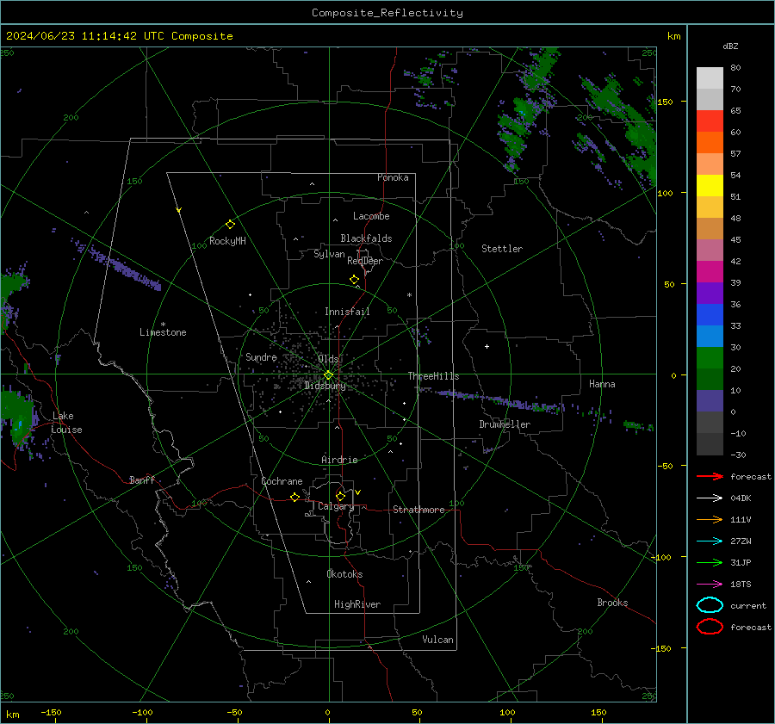Click the Ponoka town label
775x724 pixels.
(393, 177)
